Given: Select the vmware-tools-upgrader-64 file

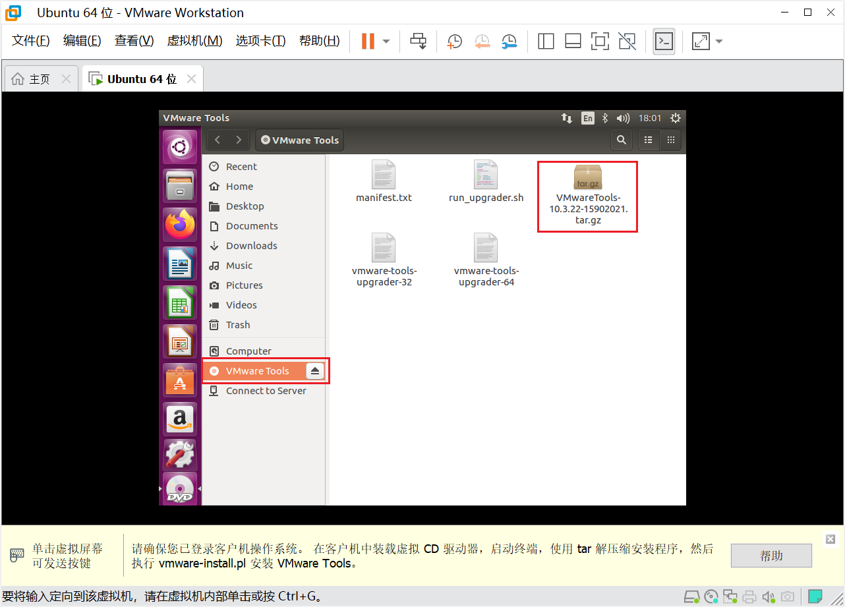Looking at the screenshot, I should coord(486,260).
